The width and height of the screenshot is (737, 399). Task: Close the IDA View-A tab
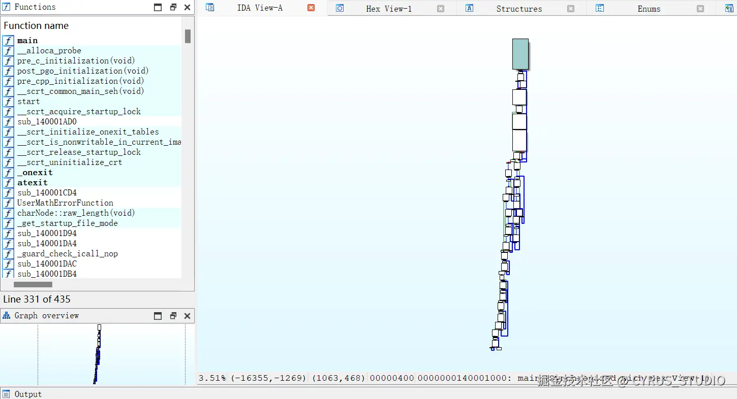(311, 8)
